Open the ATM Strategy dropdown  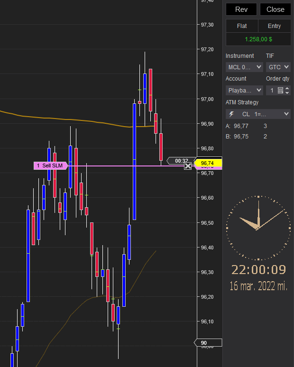click(x=258, y=114)
